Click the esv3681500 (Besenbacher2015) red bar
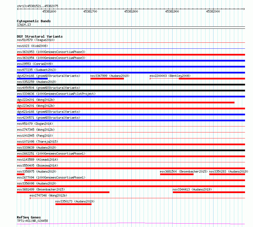 (x=177, y=174)
